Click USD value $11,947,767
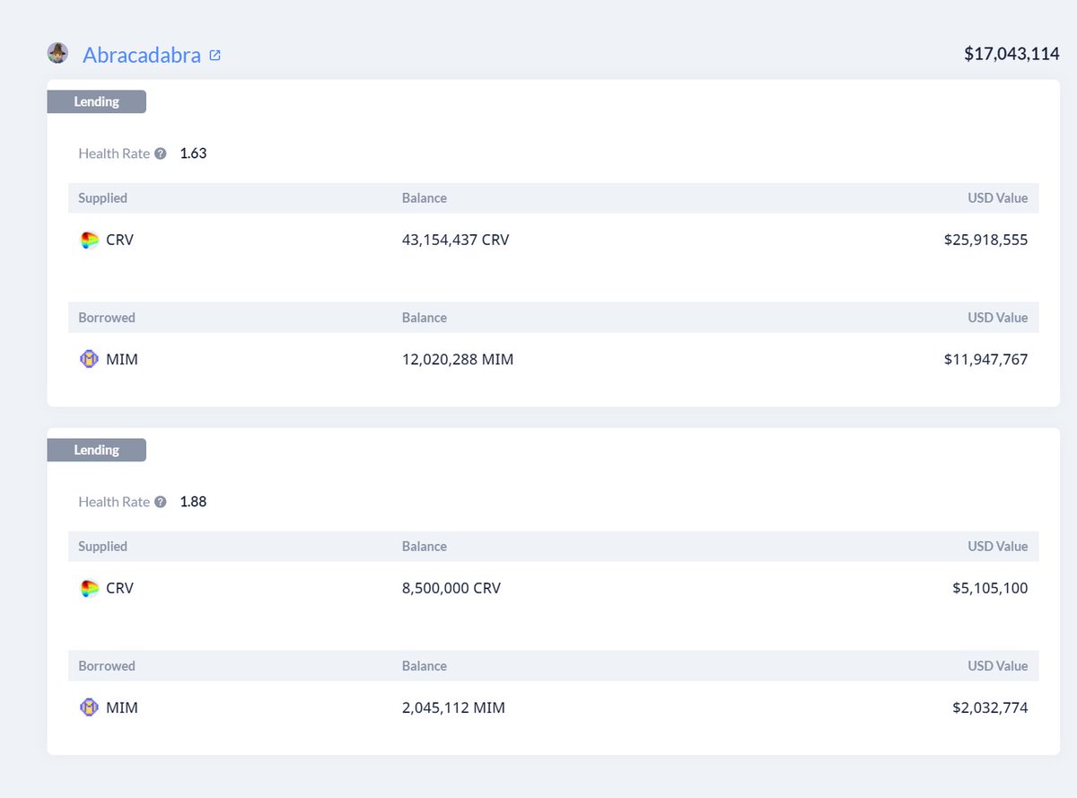Screen dimensions: 1077x798 985,360
